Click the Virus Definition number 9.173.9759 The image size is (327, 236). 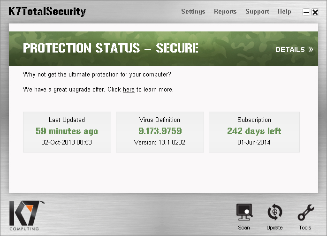pos(160,131)
